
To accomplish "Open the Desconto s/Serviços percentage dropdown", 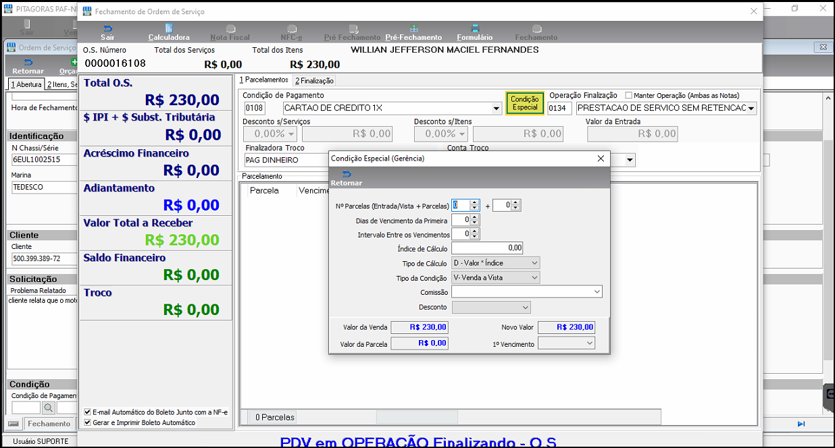I will 292,134.
